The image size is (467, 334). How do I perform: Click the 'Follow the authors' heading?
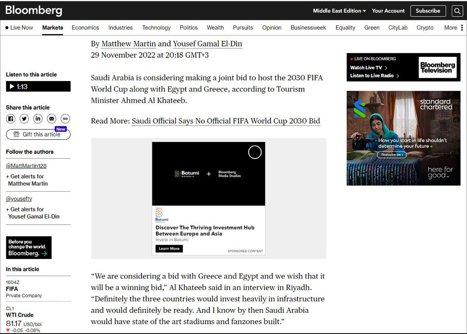[x=30, y=152]
